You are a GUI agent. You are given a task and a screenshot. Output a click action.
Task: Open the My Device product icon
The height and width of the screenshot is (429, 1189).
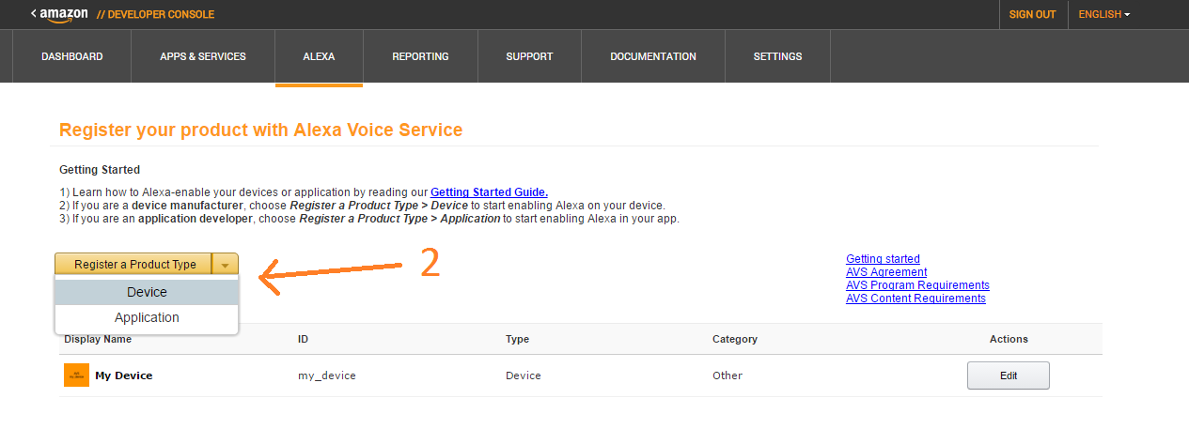pos(76,375)
